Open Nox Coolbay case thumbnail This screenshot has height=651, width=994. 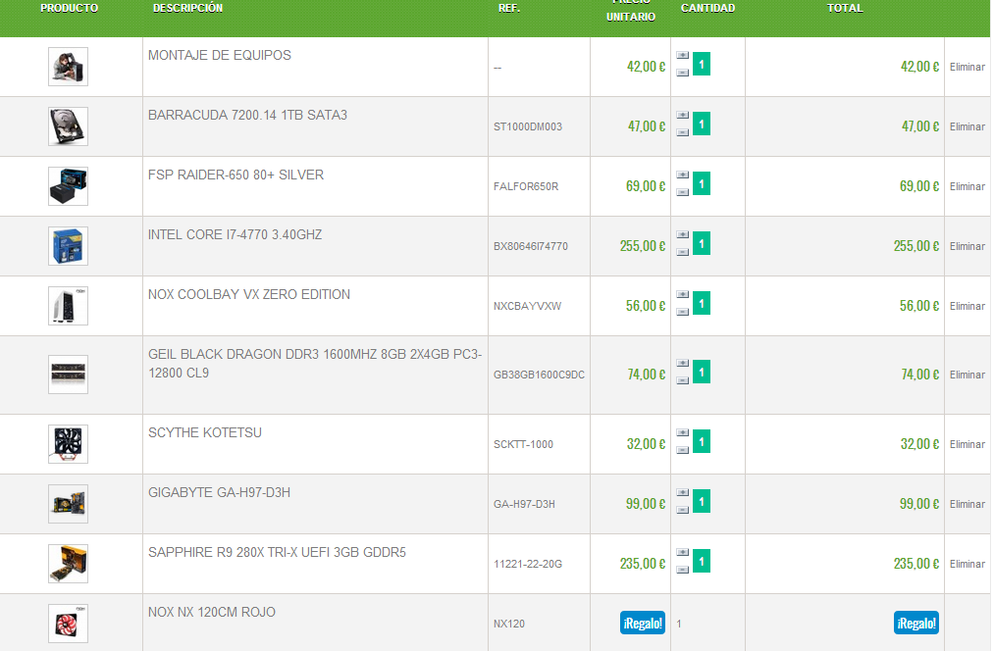click(x=68, y=306)
